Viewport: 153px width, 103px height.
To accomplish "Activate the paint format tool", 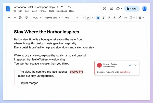I will pyautogui.click(x=27, y=18).
